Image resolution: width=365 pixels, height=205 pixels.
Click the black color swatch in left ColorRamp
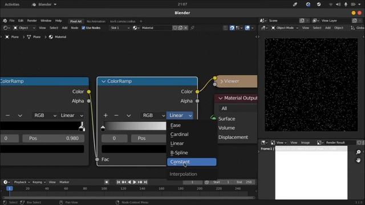pos(42,149)
